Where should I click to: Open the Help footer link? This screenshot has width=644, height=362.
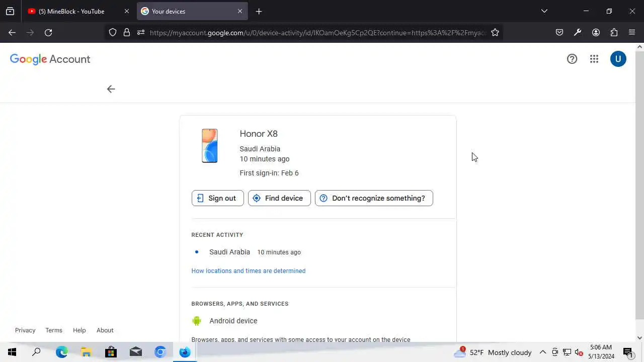pos(79,330)
